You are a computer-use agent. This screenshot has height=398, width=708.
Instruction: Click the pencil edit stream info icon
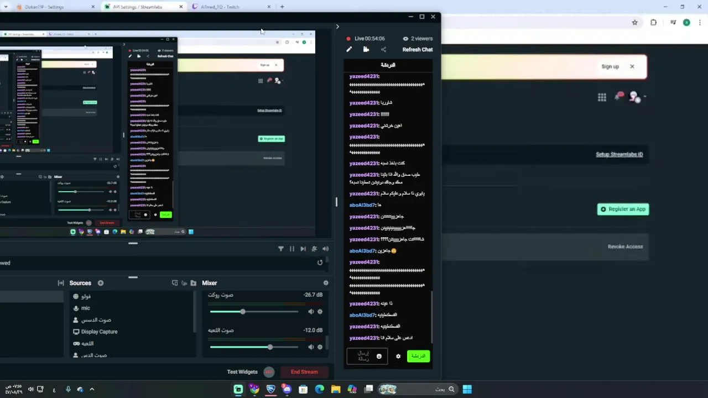349,49
